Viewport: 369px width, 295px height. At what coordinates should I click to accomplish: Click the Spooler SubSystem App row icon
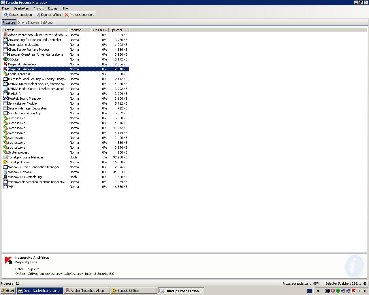tap(5, 113)
